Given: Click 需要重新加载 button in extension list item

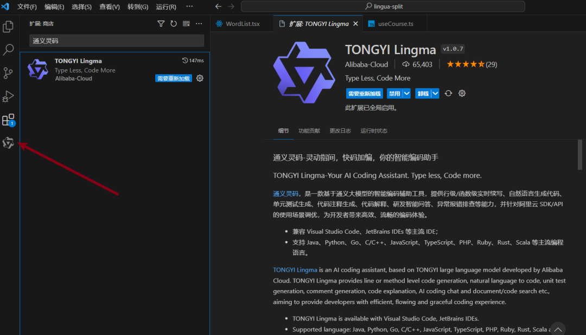Looking at the screenshot, I should click(174, 78).
